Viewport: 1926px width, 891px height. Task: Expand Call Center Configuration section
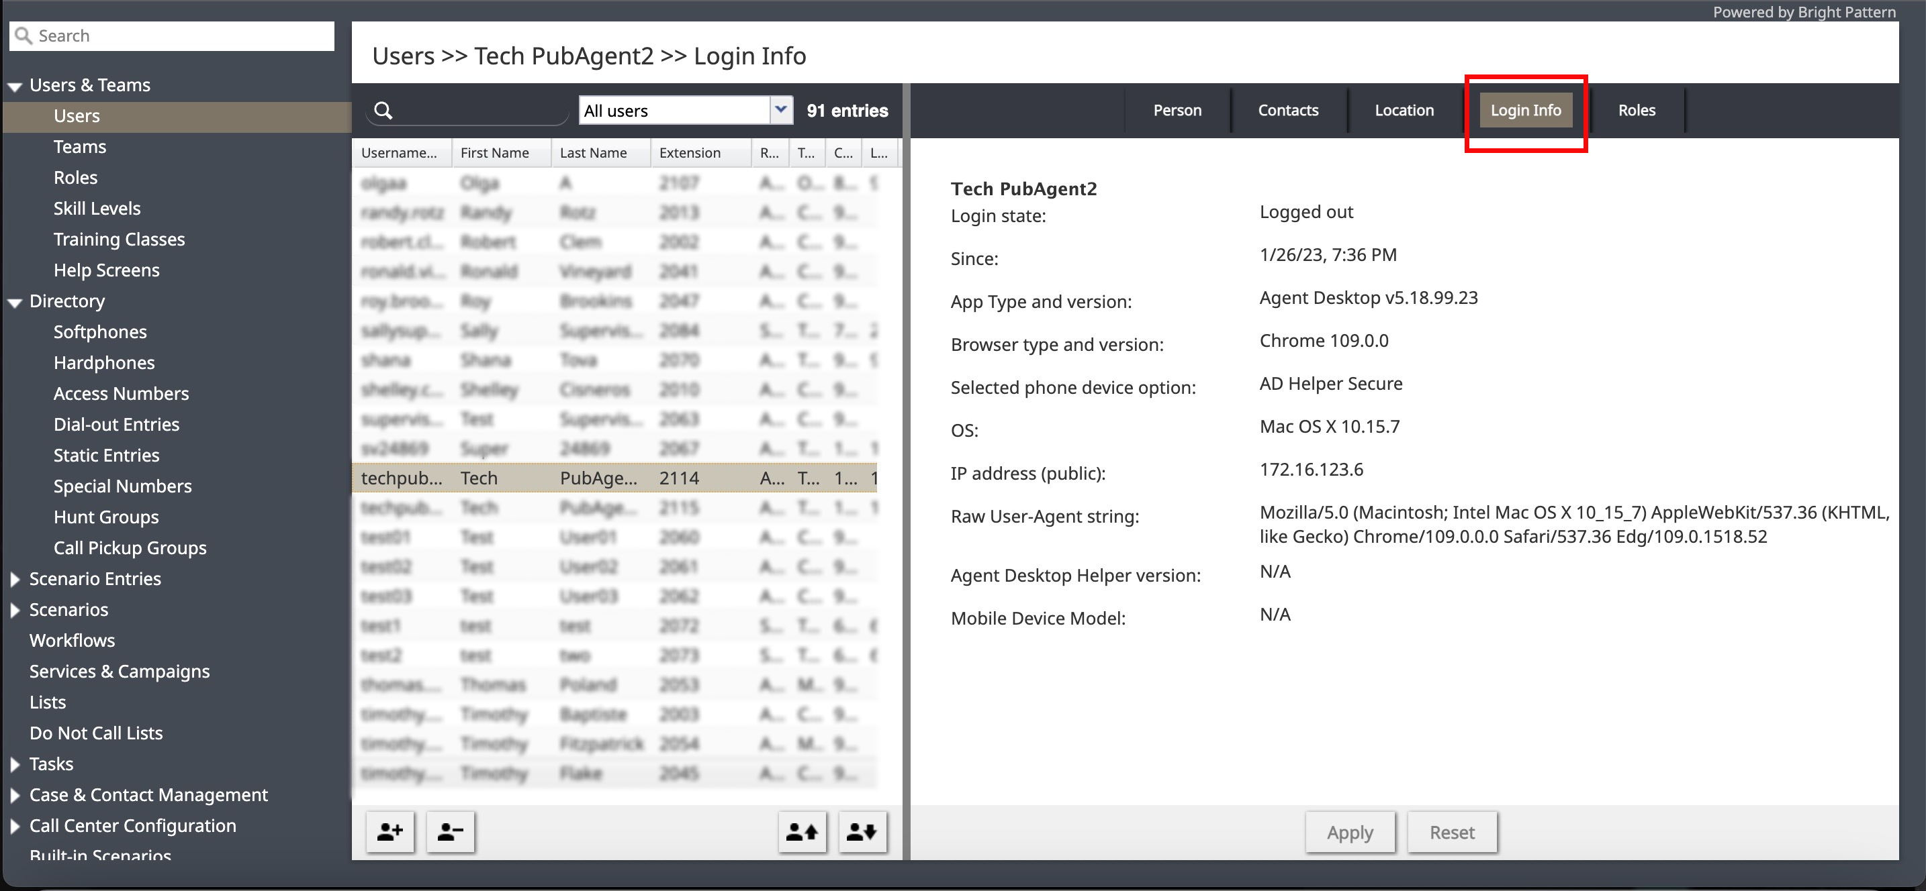click(15, 825)
